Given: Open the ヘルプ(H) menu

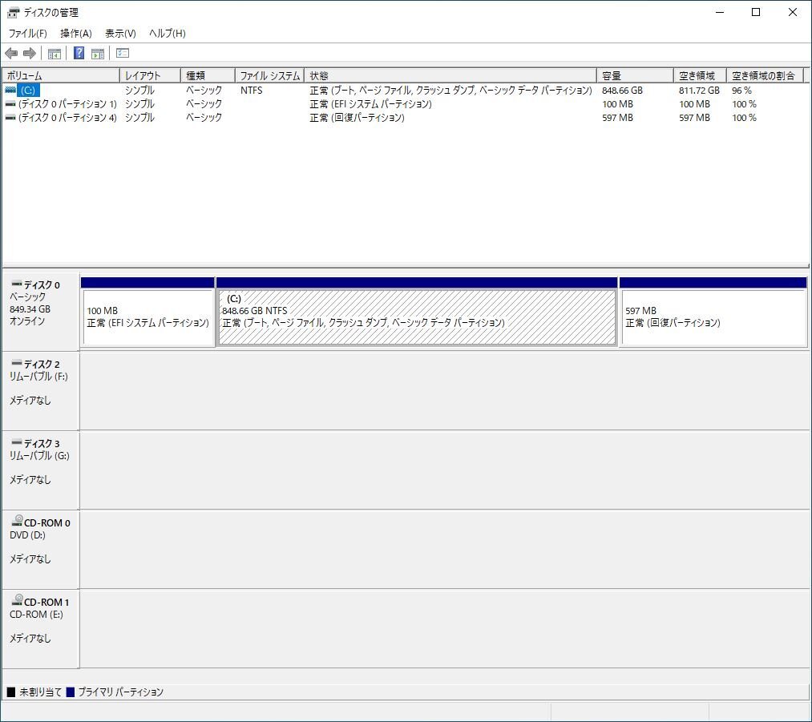Looking at the screenshot, I should [x=167, y=34].
